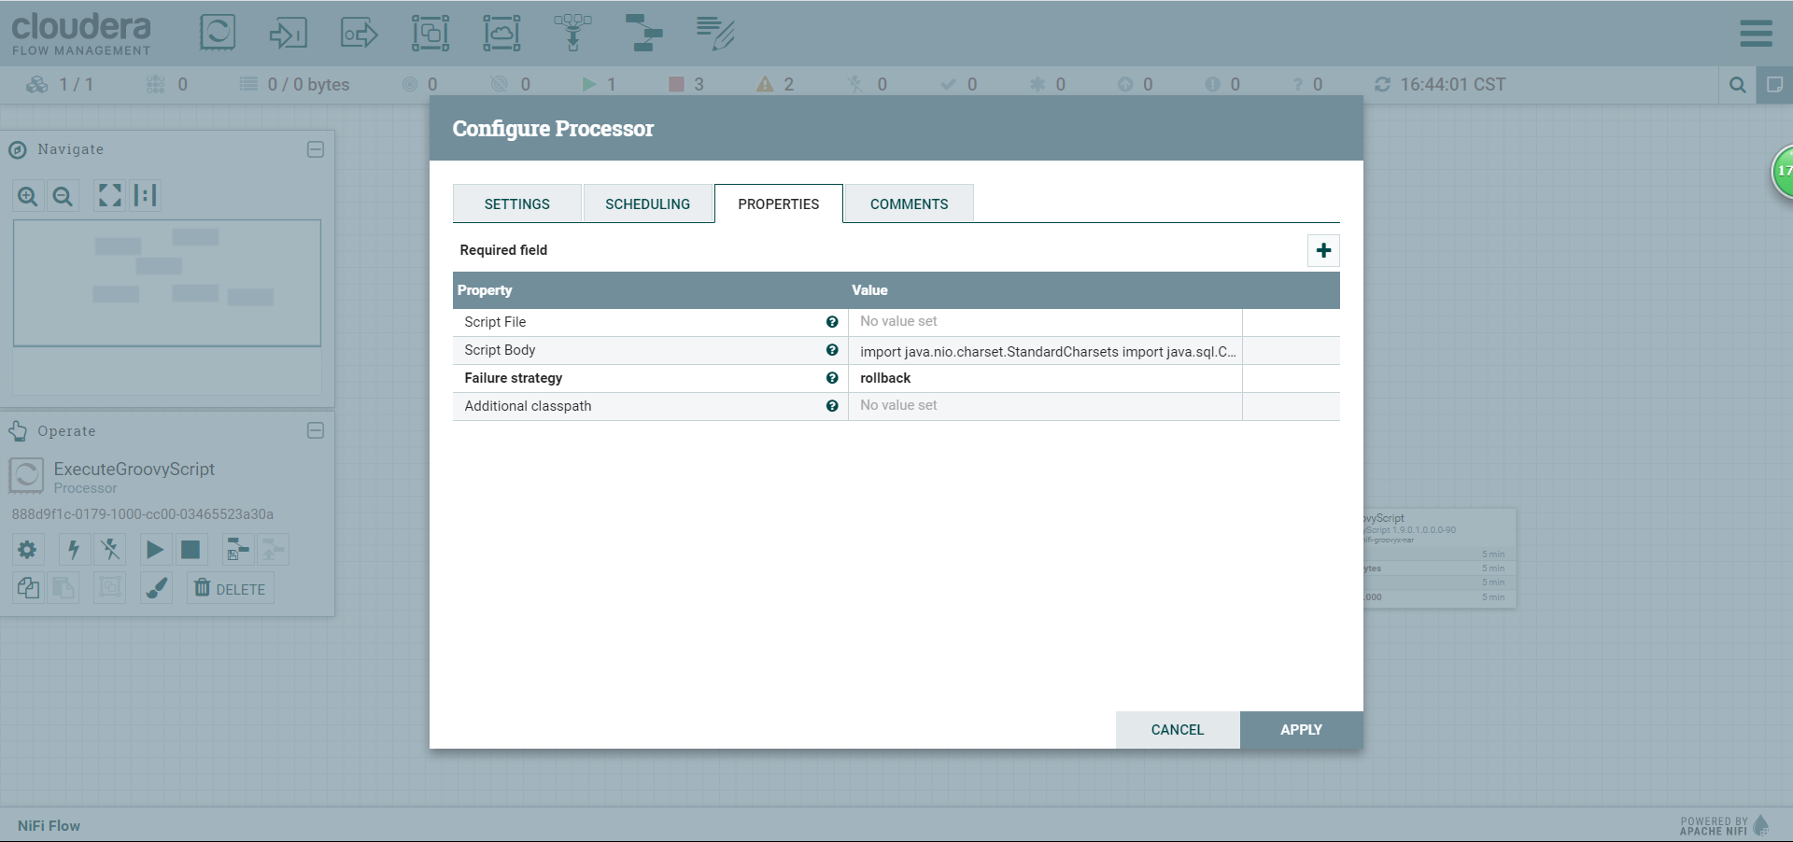The height and width of the screenshot is (842, 1793).
Task: Open the bulletin board icon
Action: click(1774, 85)
